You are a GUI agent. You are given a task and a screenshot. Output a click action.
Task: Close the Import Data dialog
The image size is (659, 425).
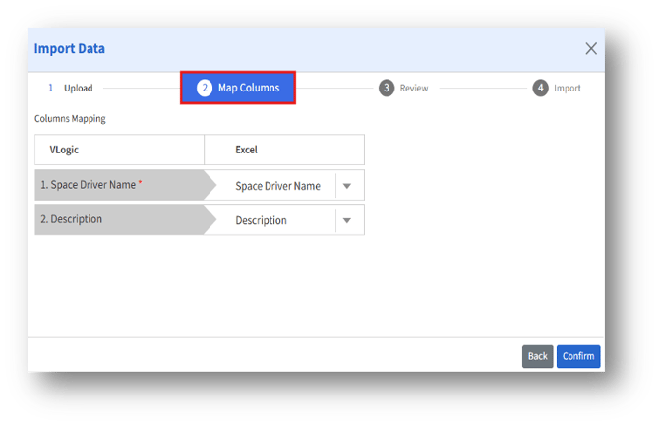[x=591, y=48]
